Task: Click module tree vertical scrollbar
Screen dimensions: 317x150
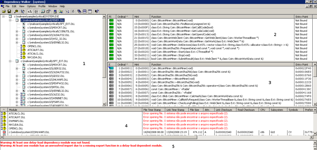Action: (x=104, y=60)
